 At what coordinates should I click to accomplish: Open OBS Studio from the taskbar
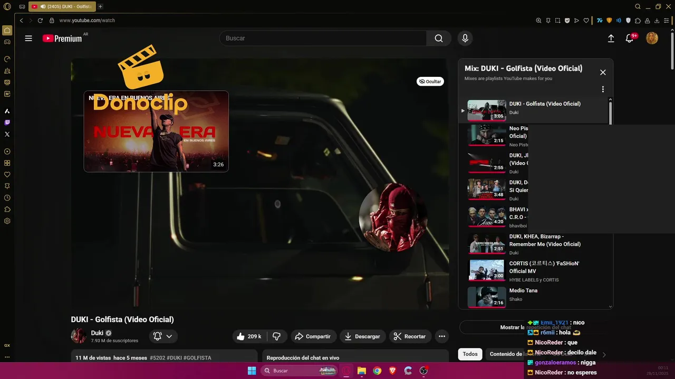[423, 371]
